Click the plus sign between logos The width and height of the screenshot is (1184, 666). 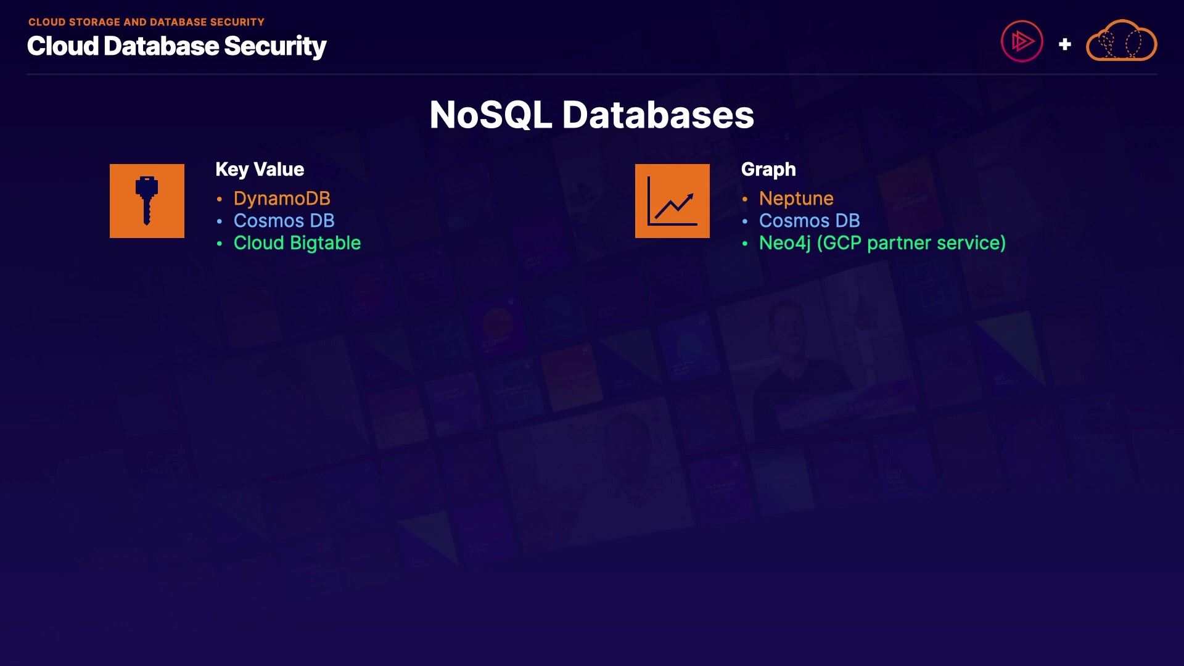click(x=1065, y=44)
